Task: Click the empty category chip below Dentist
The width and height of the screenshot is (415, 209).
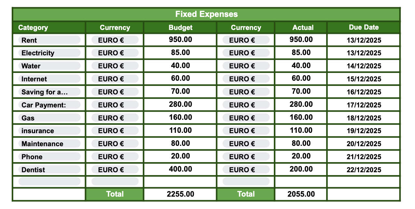Action: (49, 181)
